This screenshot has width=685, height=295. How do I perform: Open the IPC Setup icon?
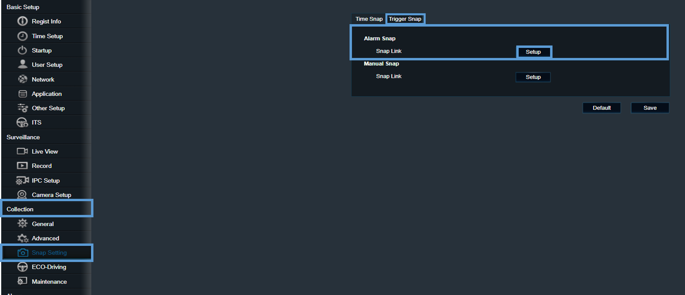point(22,180)
